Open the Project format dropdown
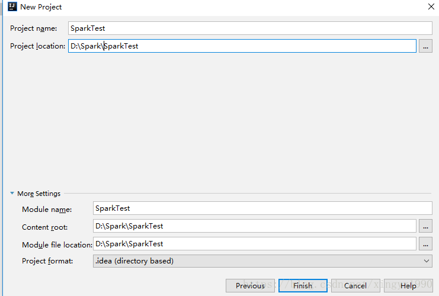Image resolution: width=439 pixels, height=296 pixels. [x=262, y=260]
